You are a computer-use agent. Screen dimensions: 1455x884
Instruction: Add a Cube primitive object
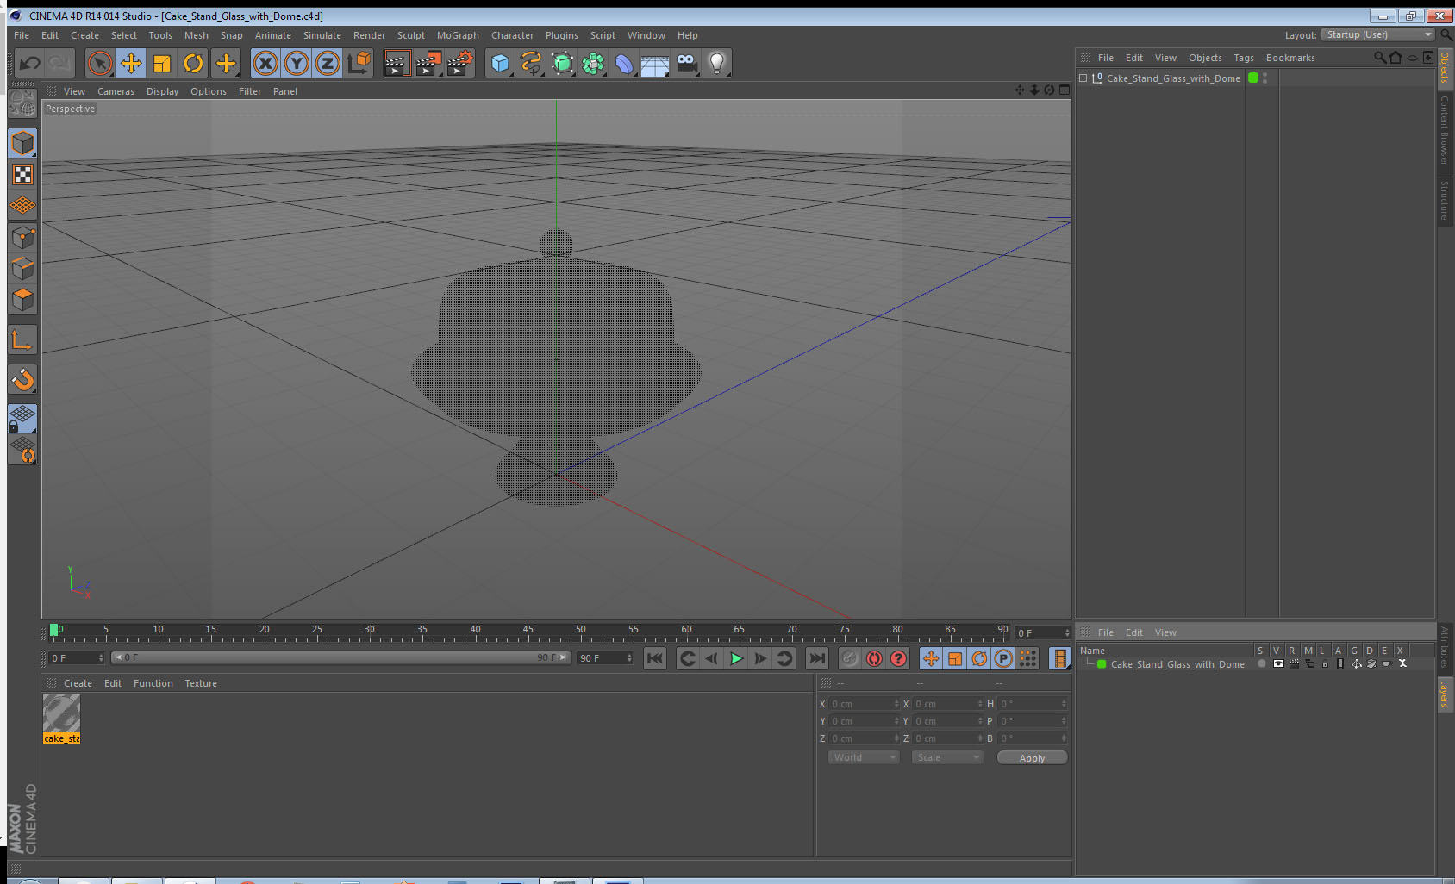point(500,63)
